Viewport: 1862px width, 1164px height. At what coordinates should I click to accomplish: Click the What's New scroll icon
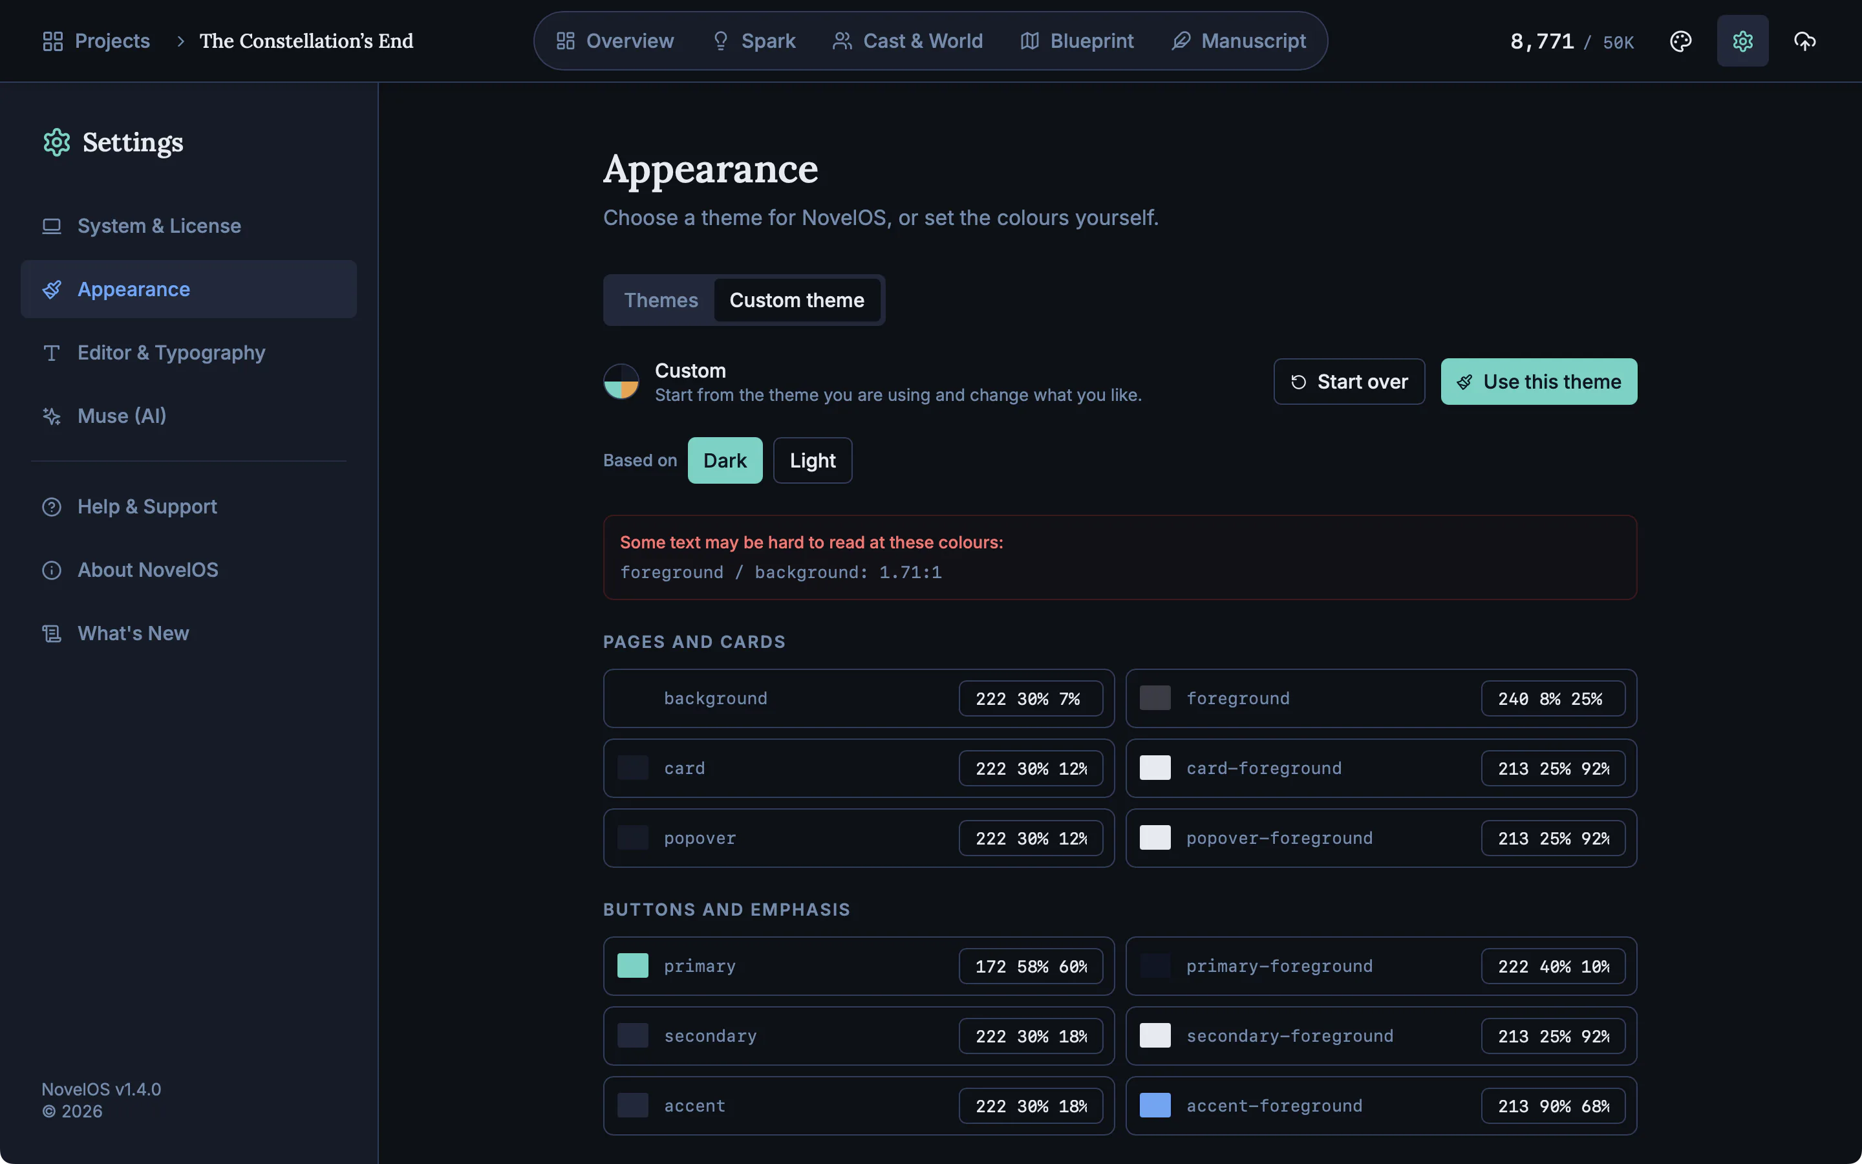tap(52, 634)
